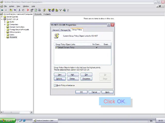Click the Create new organizational unit icon
165x123 pixels.
pos(57,10)
